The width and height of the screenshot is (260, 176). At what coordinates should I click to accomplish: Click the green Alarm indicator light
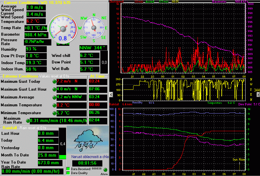[x=106, y=170]
